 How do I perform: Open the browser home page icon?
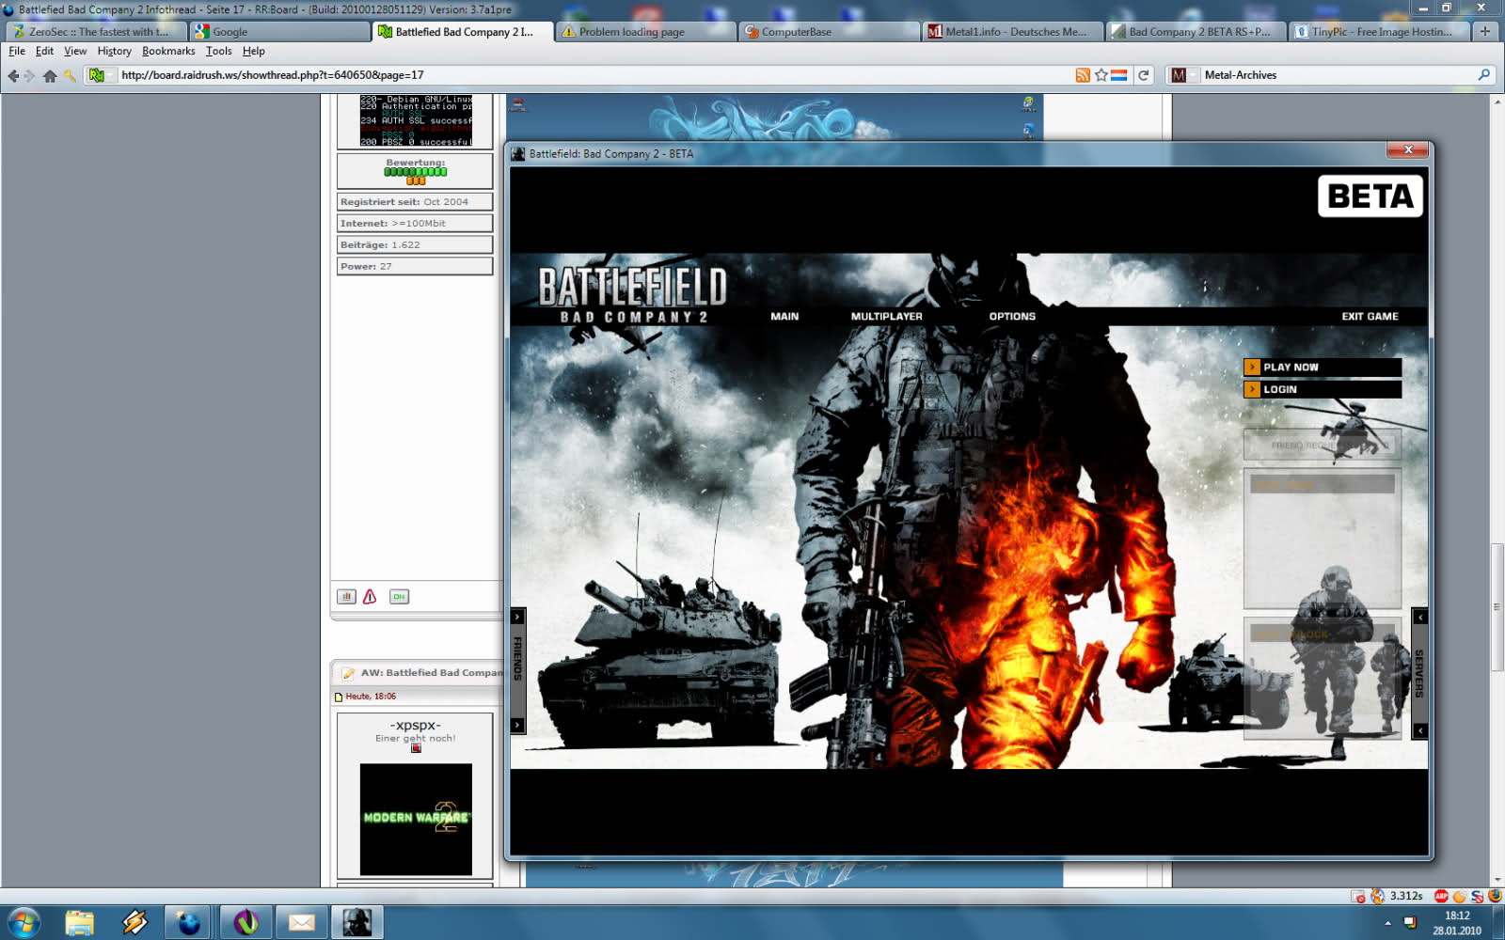50,75
